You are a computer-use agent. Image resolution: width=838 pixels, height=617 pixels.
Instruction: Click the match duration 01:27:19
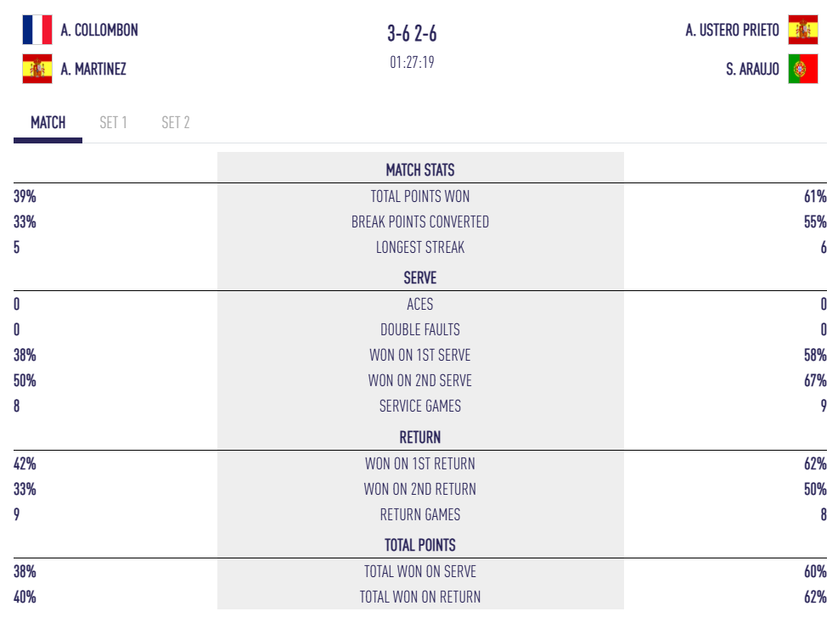(413, 62)
